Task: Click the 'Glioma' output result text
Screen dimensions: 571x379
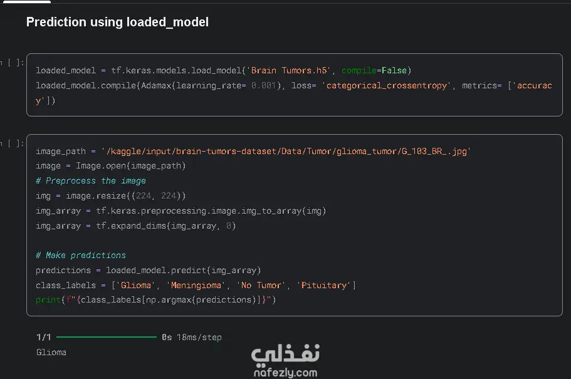Action: [x=51, y=352]
